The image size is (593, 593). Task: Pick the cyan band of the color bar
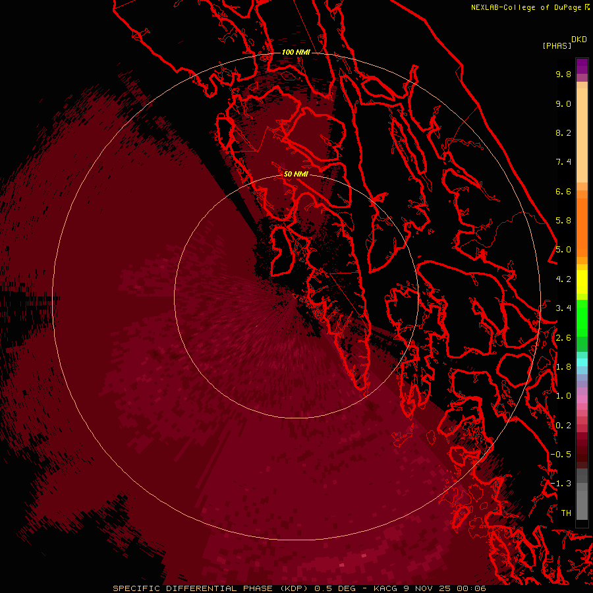click(x=582, y=362)
